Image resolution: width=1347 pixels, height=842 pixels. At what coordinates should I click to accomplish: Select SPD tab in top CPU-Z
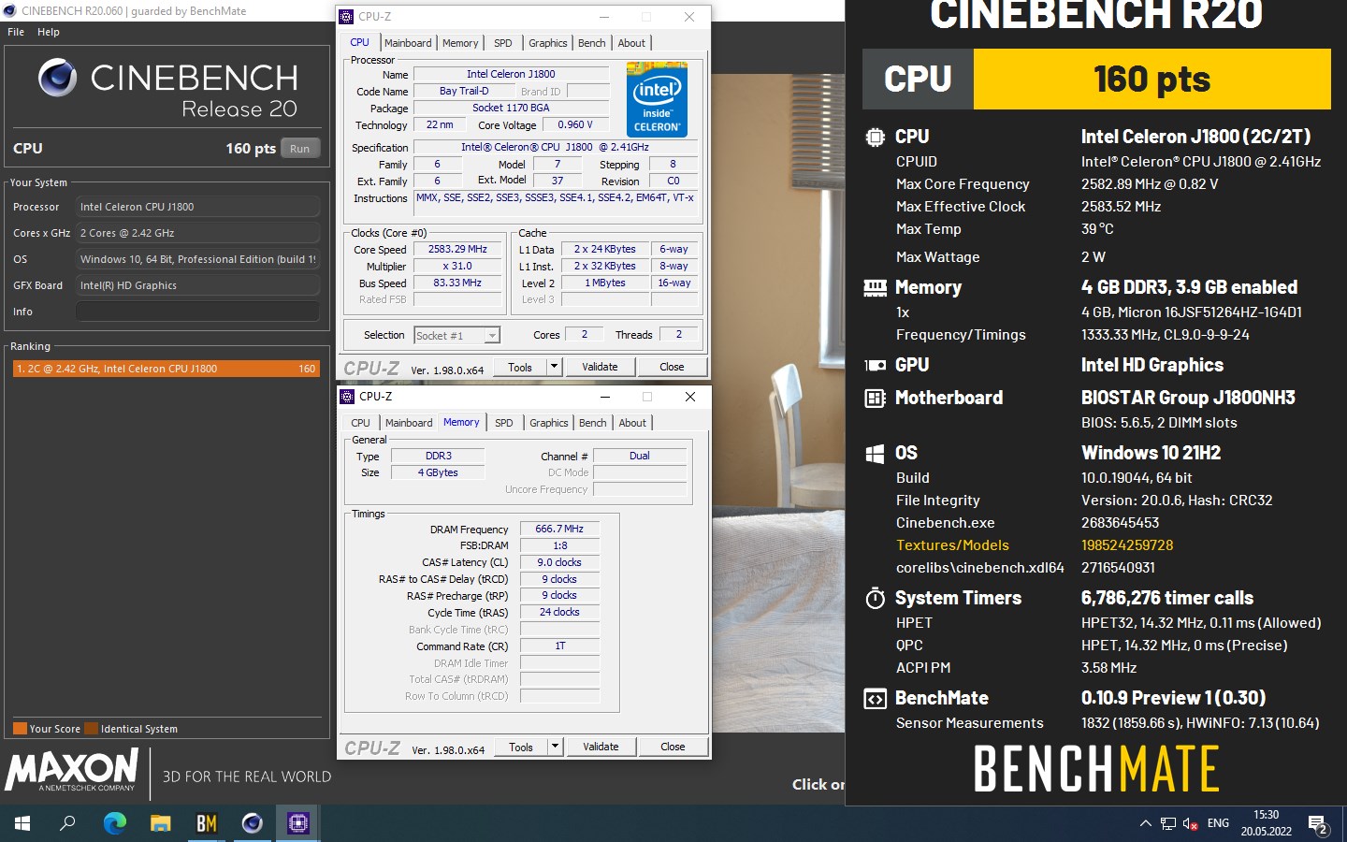[x=503, y=43]
